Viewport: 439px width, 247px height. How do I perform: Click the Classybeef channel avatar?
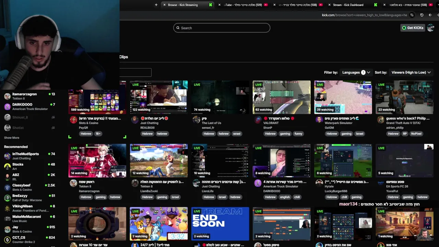(7, 187)
